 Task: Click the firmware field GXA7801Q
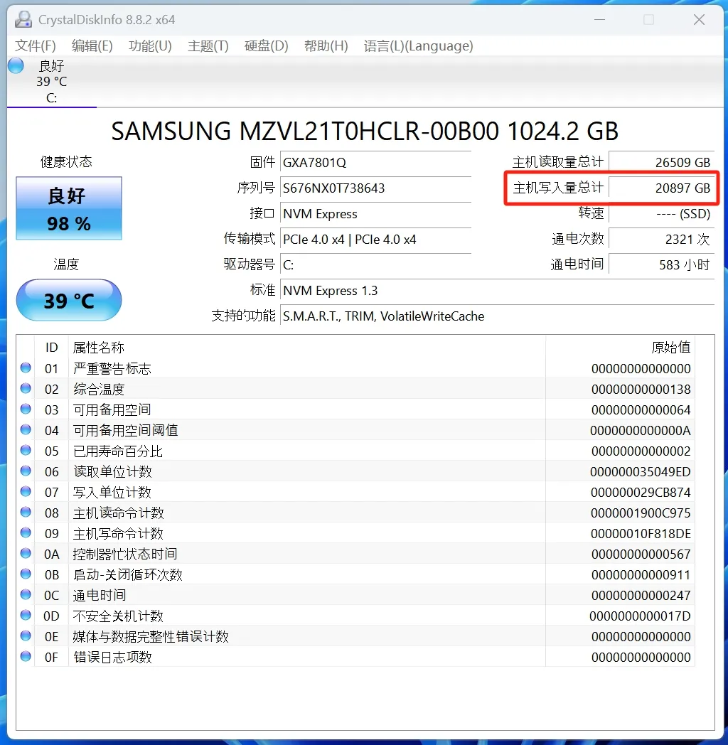(x=375, y=163)
